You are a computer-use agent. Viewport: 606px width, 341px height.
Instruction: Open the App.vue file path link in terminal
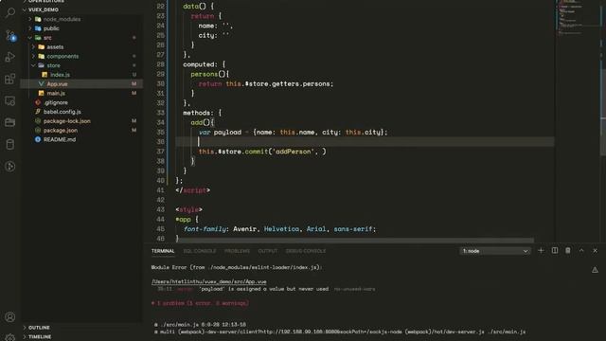click(x=208, y=282)
